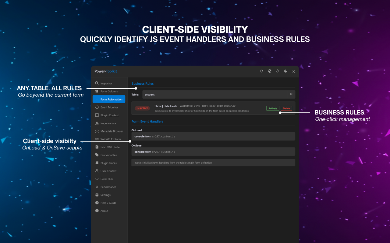
Task: Click the Event Monitor icon in the sidebar
Action: coord(97,107)
